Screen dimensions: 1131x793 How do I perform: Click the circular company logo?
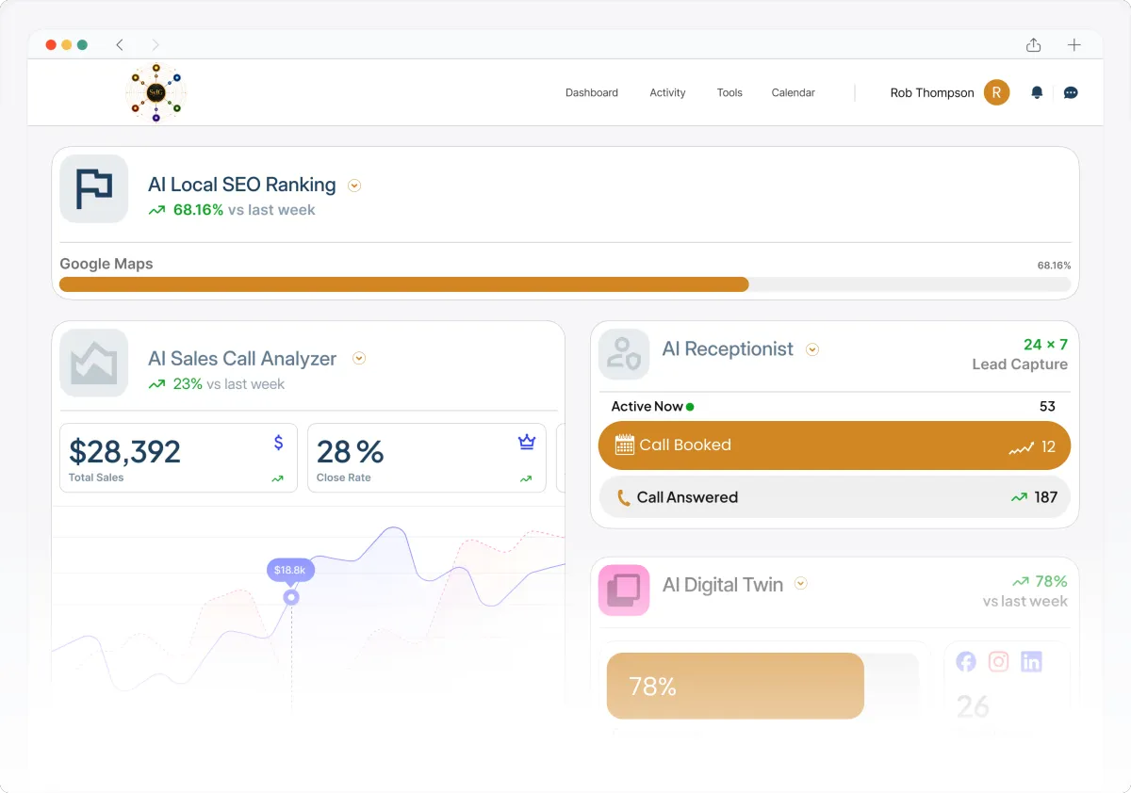point(156,92)
